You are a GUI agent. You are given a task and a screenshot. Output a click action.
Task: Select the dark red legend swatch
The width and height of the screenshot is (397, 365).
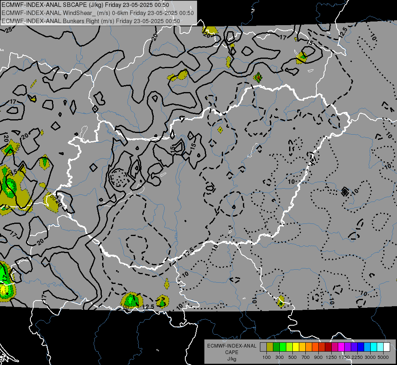coord(328,347)
